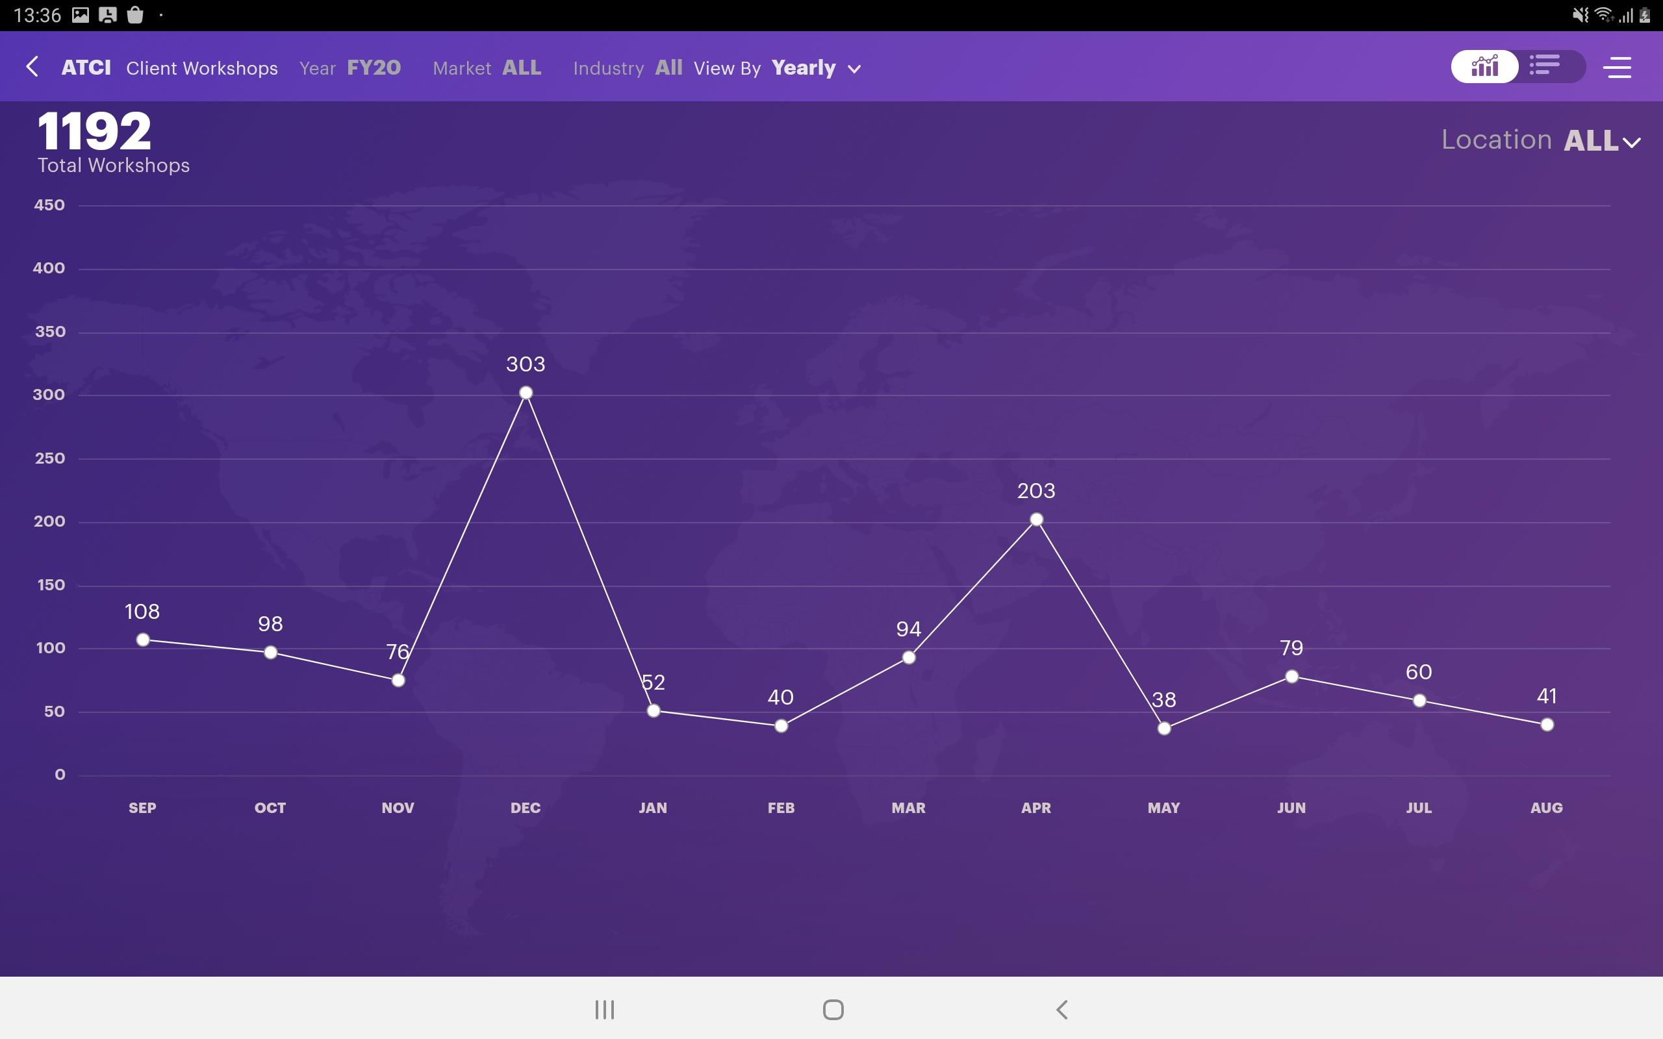1663x1039 pixels.
Task: Switch to chart view toggle
Action: click(1484, 67)
